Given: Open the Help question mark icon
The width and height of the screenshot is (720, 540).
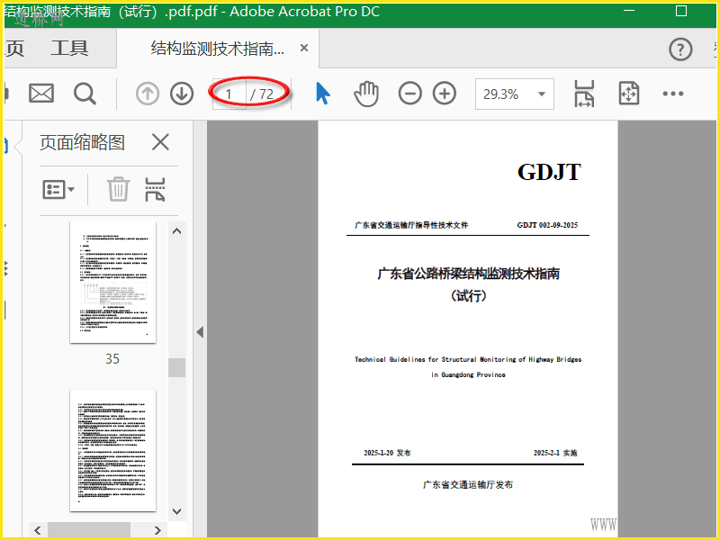Looking at the screenshot, I should [680, 49].
